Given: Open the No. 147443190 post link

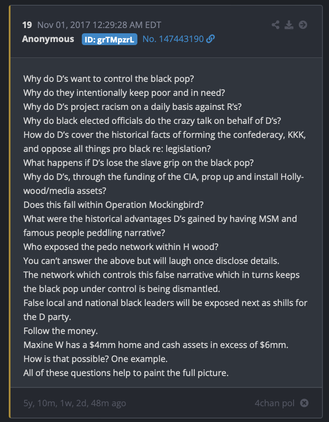Looking at the screenshot, I should (x=173, y=39).
